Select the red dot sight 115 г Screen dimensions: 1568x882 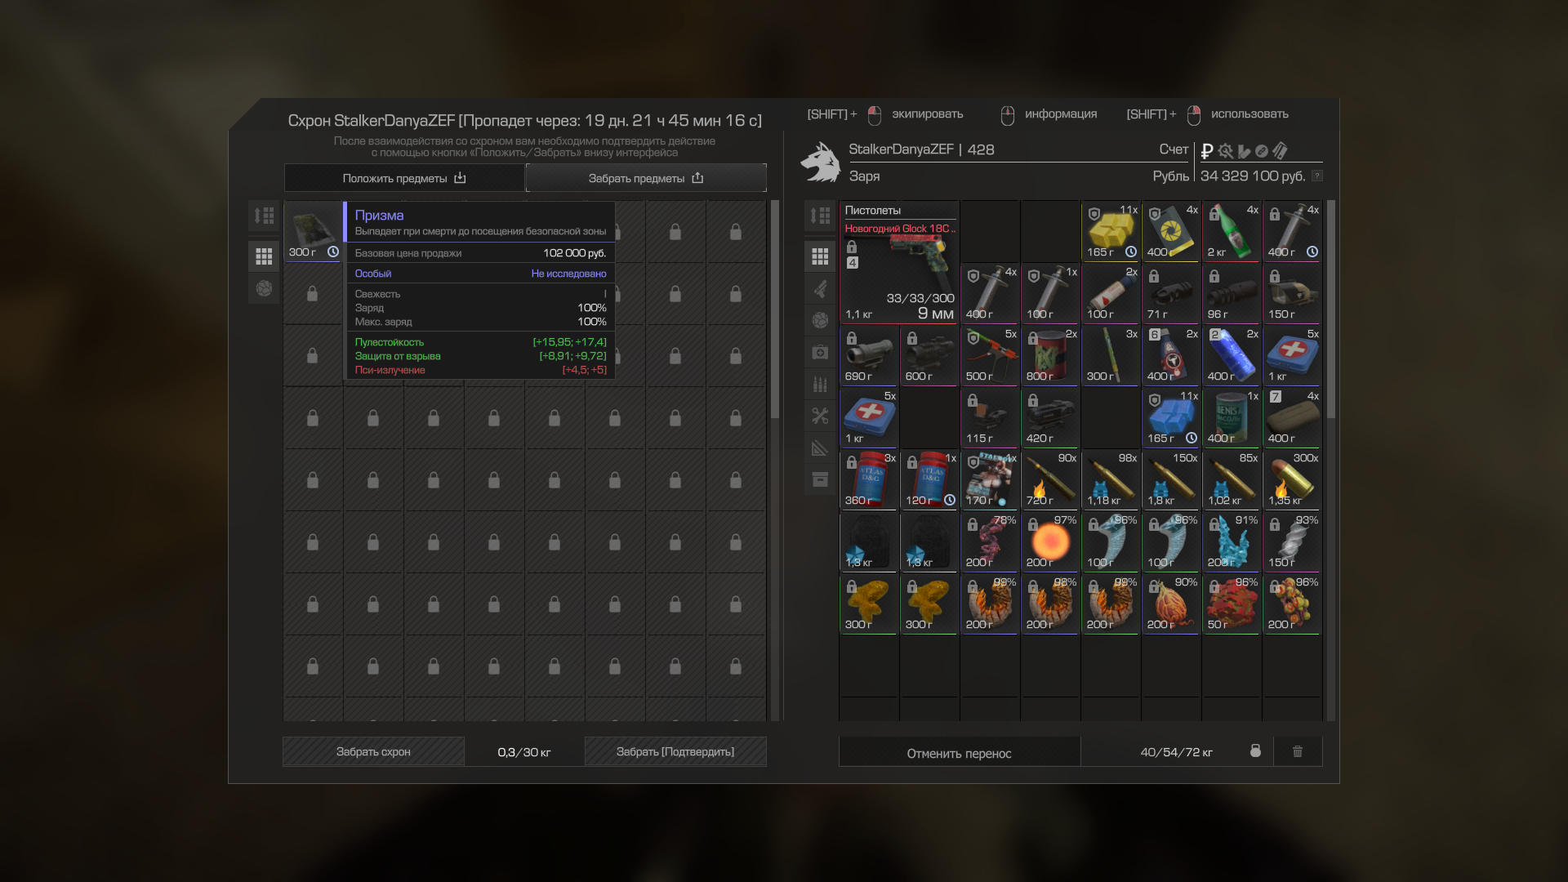click(990, 417)
